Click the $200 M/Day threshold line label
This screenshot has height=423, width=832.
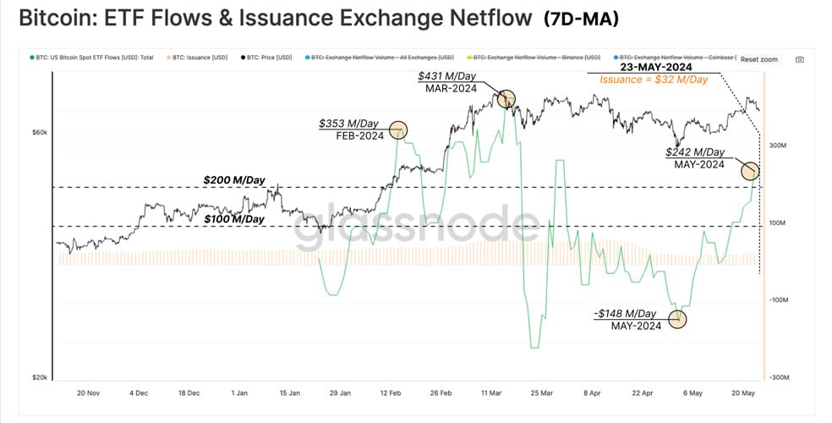pyautogui.click(x=234, y=180)
